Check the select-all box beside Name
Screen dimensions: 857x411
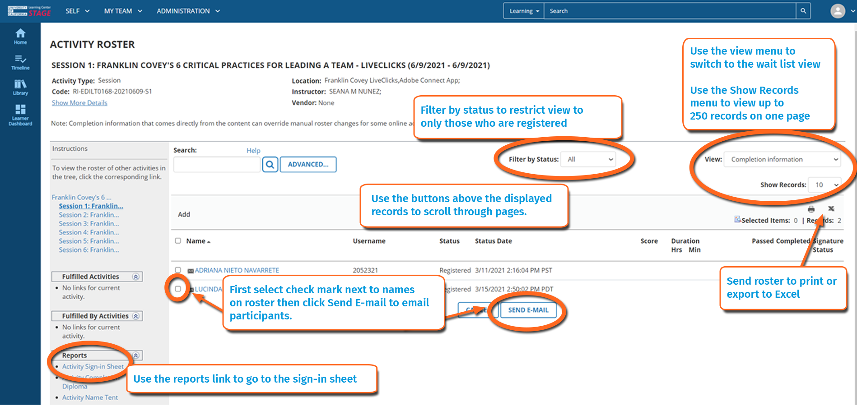tap(178, 241)
